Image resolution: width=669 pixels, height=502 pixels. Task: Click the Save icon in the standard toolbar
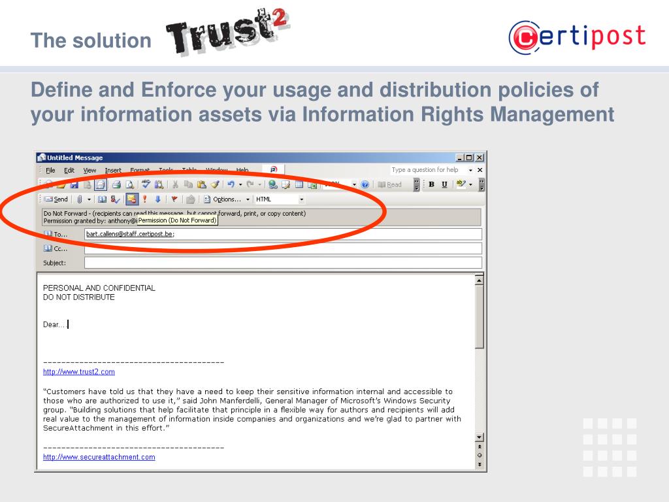(x=74, y=184)
